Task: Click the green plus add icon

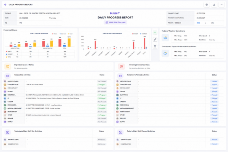Action: pyautogui.click(x=155, y=32)
